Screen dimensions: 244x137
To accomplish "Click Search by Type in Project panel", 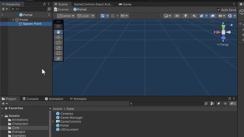I will [212, 104].
